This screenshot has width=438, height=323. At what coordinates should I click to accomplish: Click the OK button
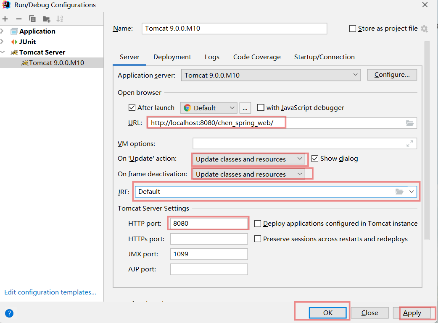328,313
